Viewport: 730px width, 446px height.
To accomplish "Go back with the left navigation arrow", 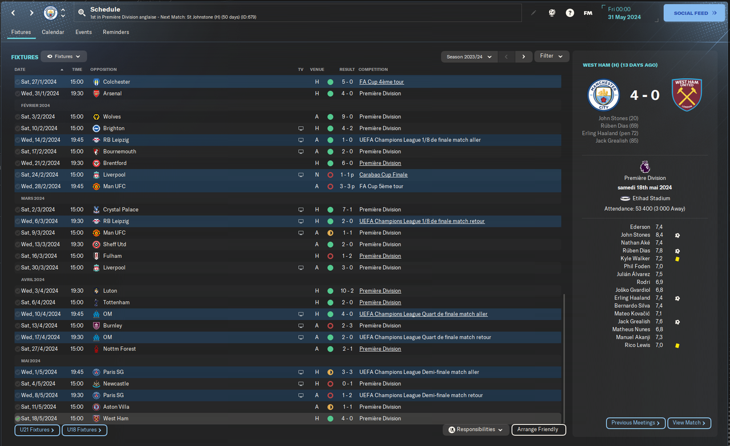I will [13, 13].
